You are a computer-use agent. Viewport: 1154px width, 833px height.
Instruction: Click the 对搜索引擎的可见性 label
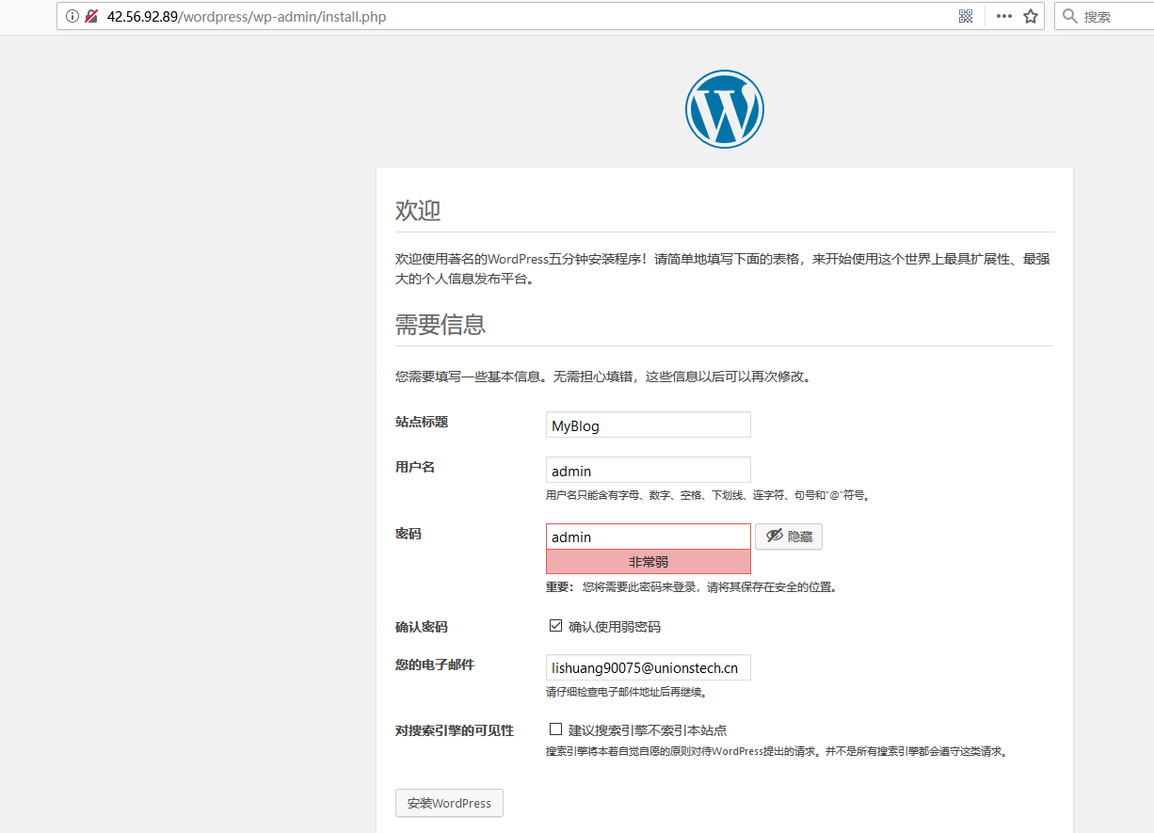click(455, 730)
